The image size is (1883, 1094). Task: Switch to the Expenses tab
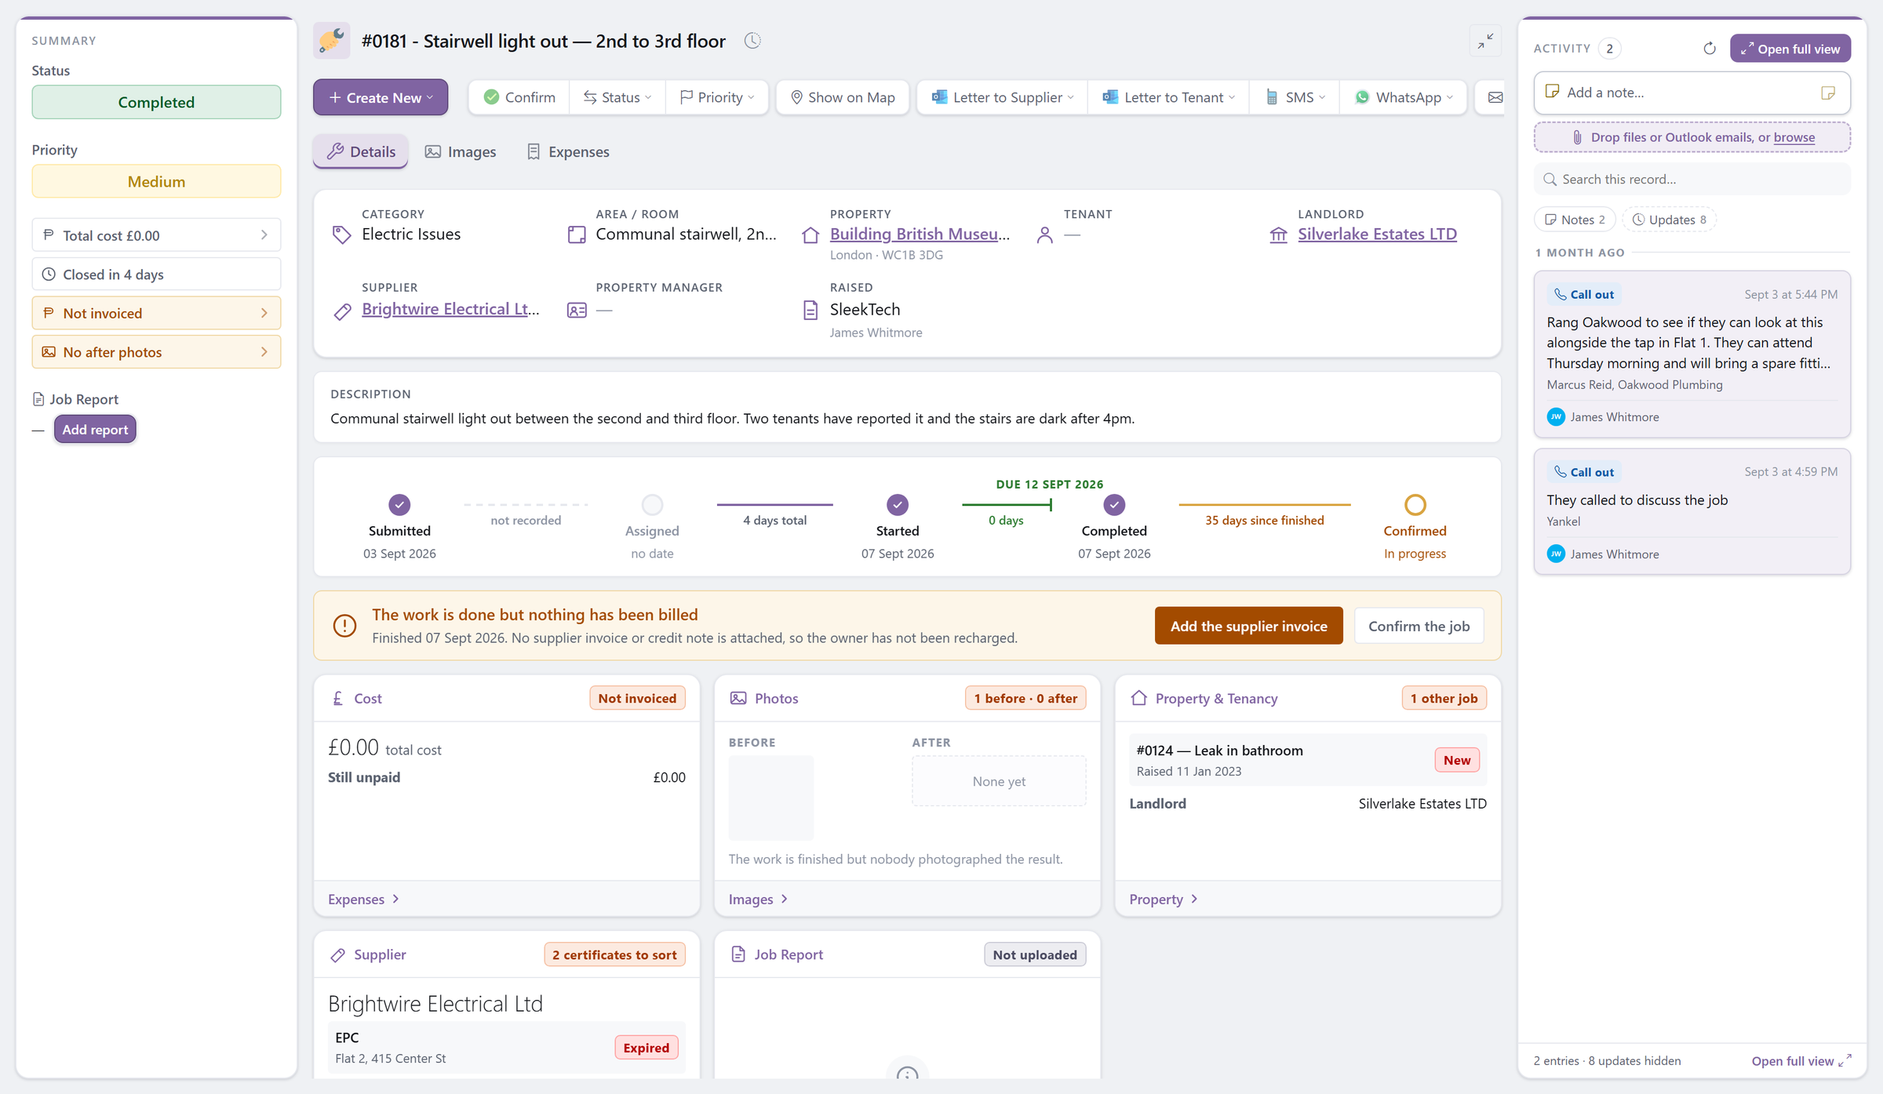tap(568, 151)
